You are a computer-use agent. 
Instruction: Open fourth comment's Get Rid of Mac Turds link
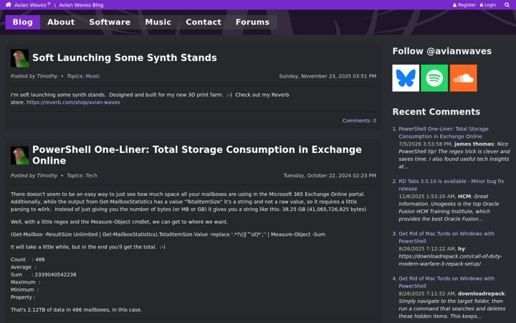point(446,282)
